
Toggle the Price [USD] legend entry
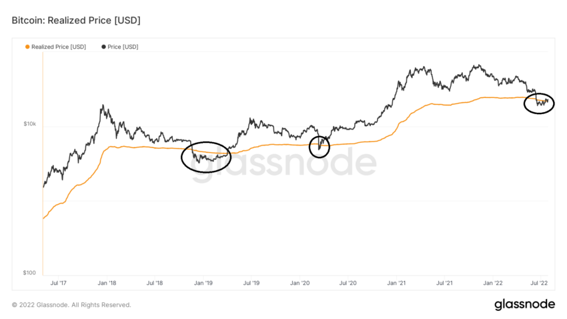(119, 47)
